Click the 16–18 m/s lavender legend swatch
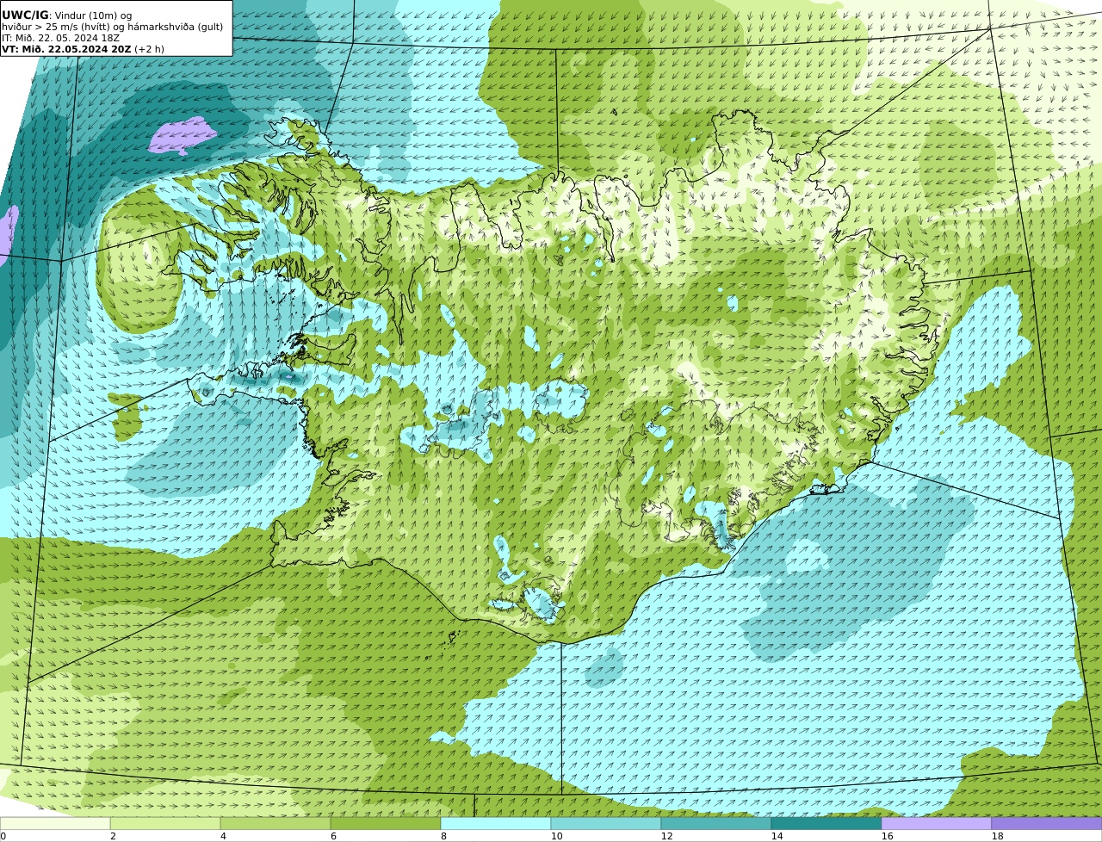Viewport: 1102px width, 842px height. coord(937,823)
